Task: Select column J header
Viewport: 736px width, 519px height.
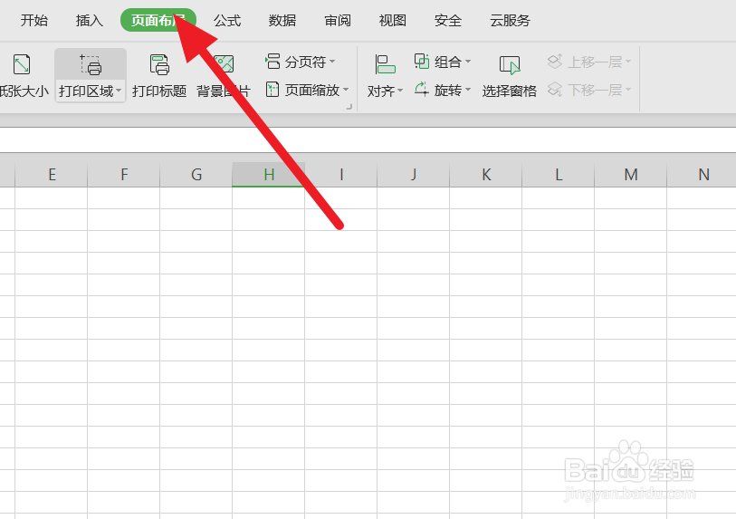Action: 414,175
